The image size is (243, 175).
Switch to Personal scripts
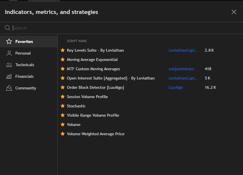point(29,53)
